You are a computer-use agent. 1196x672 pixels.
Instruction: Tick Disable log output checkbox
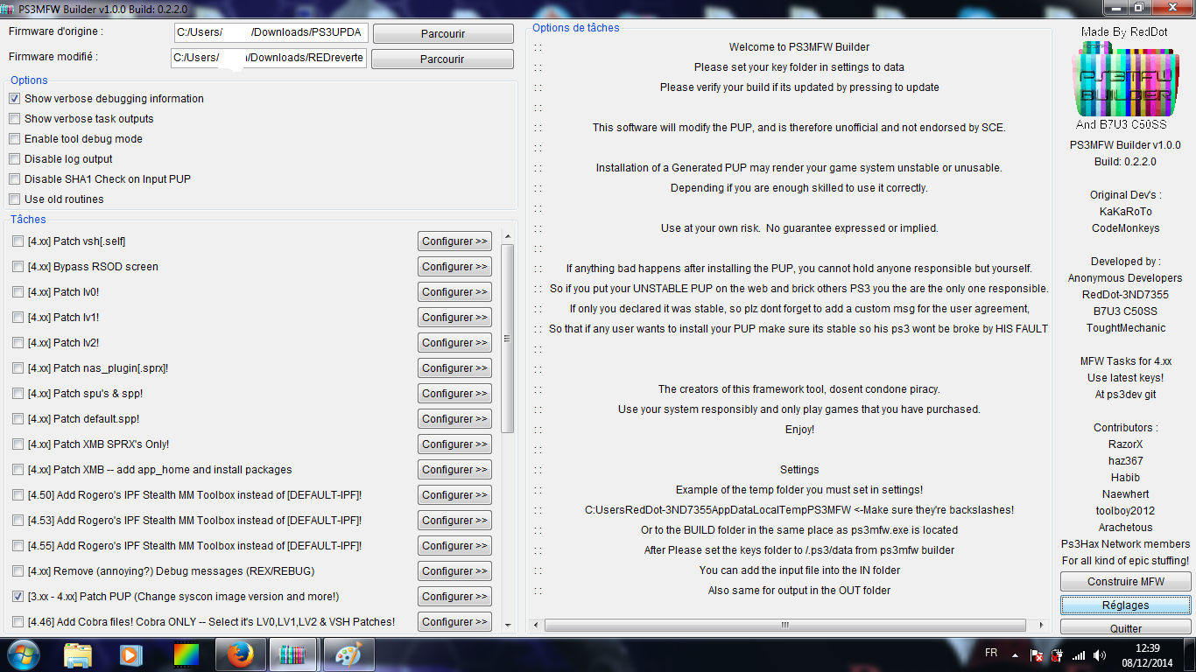15,159
